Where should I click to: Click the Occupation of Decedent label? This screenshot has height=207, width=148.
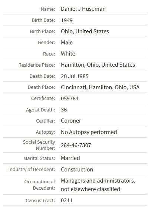pos(40,185)
